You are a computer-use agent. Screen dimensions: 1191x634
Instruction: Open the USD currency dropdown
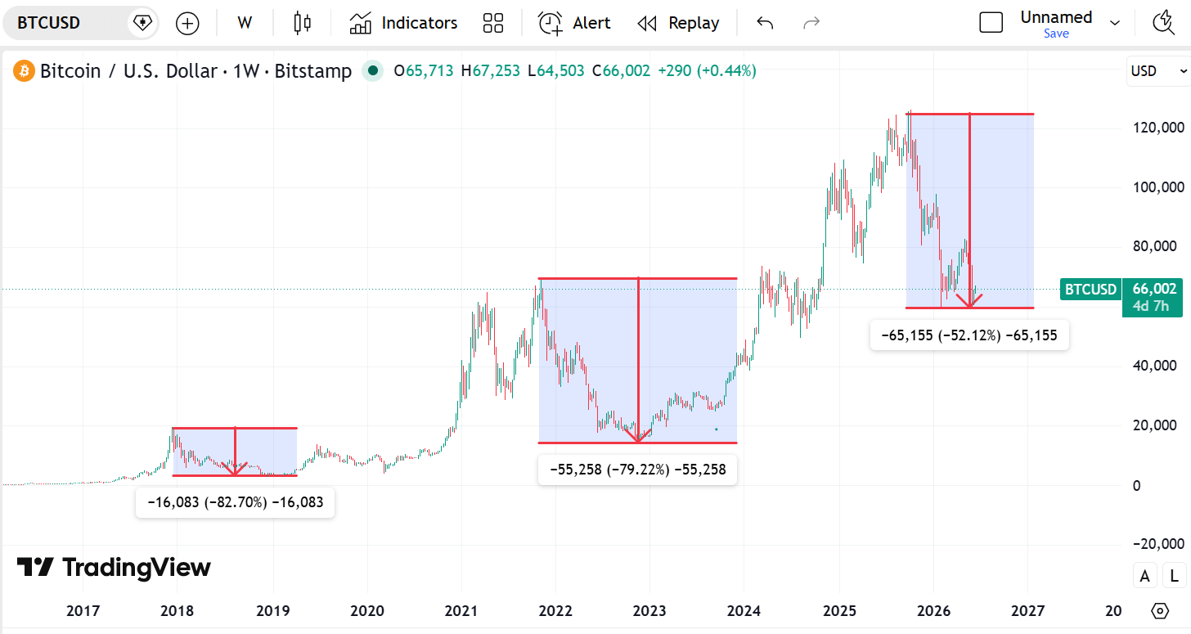(1157, 71)
